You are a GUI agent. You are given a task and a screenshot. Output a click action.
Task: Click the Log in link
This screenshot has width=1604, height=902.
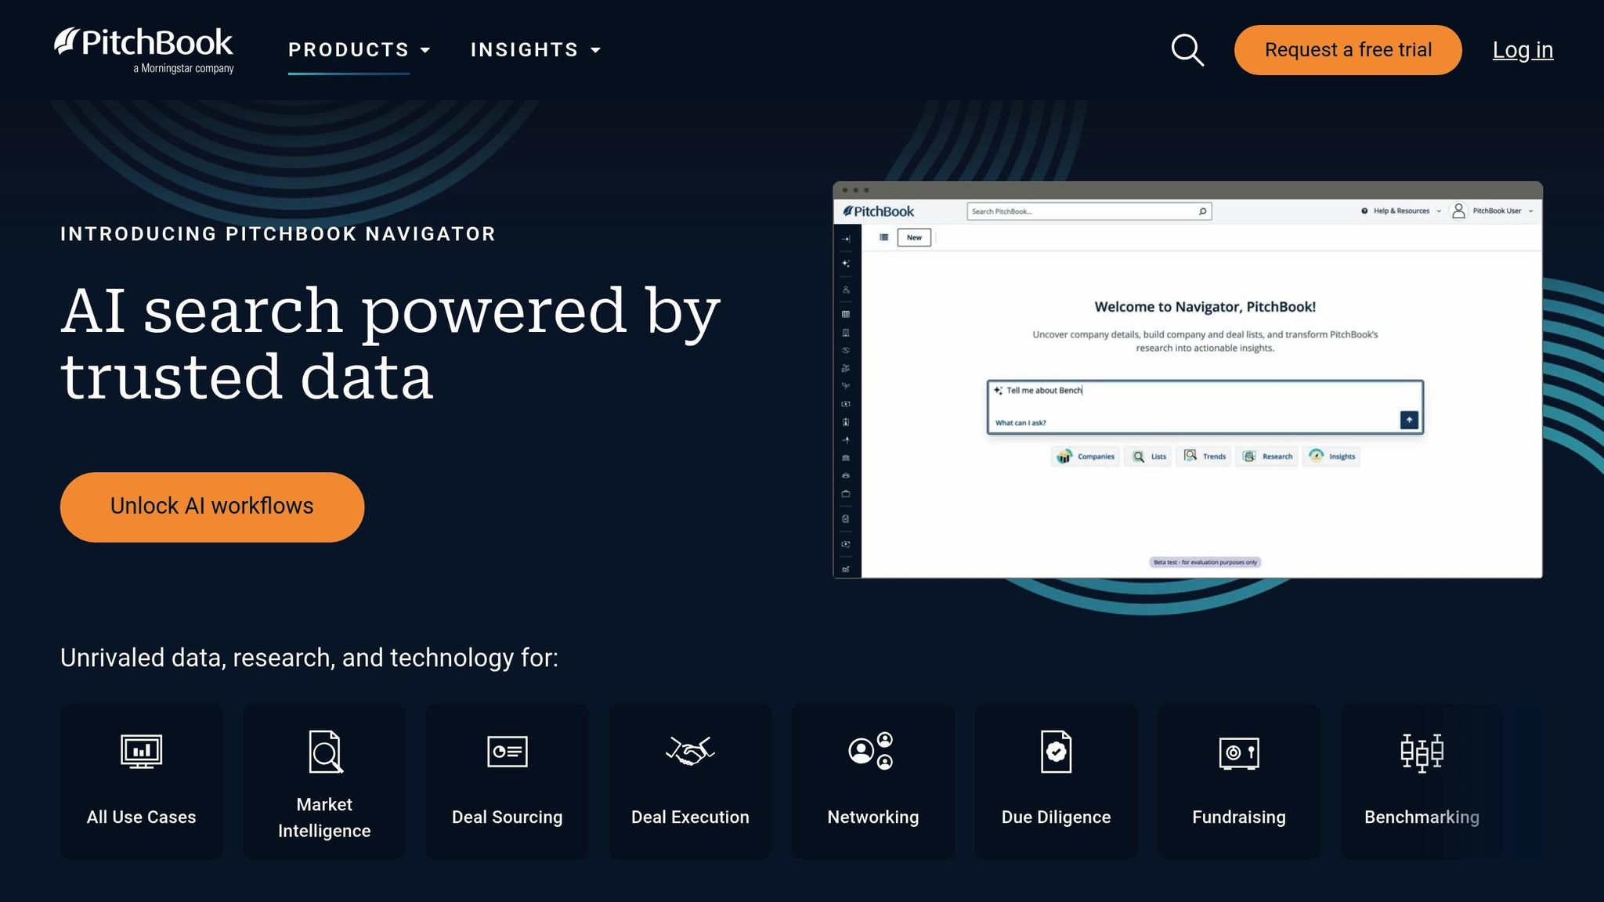pyautogui.click(x=1522, y=49)
